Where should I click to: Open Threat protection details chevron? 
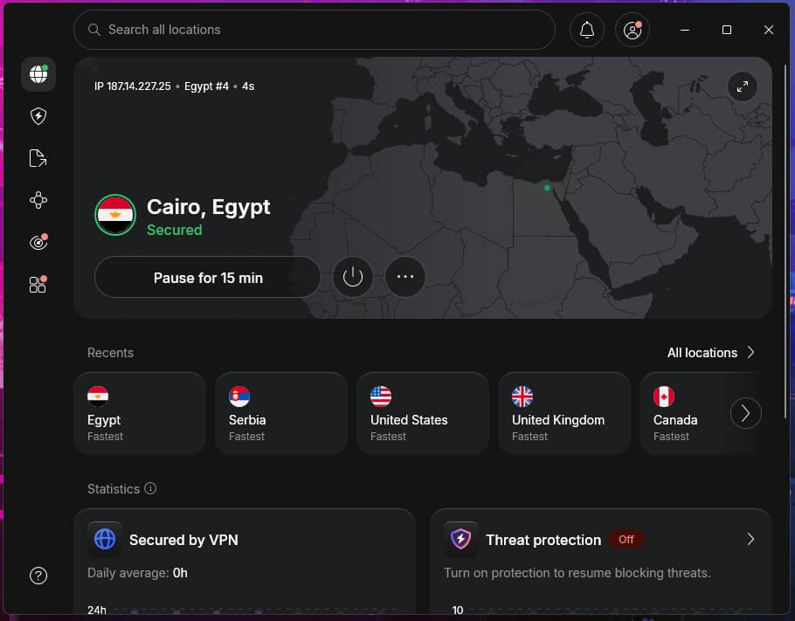pyautogui.click(x=751, y=540)
